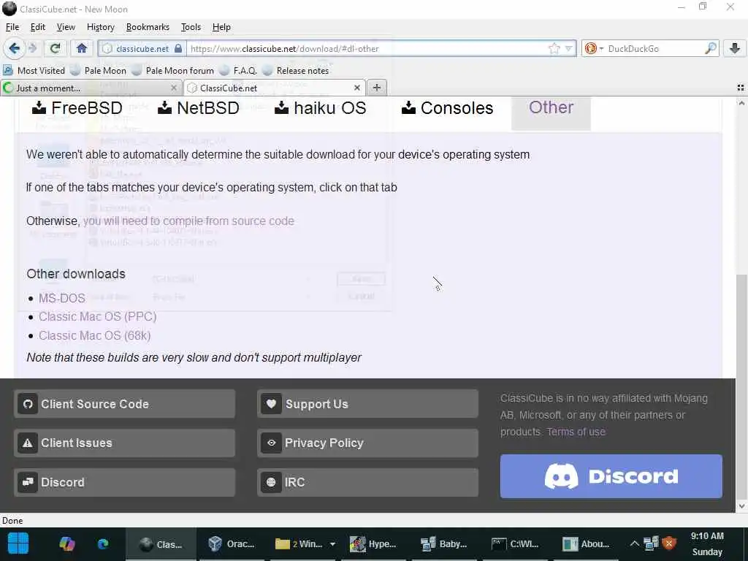748x561 pixels.
Task: Open the Release notes bookmark
Action: click(296, 71)
